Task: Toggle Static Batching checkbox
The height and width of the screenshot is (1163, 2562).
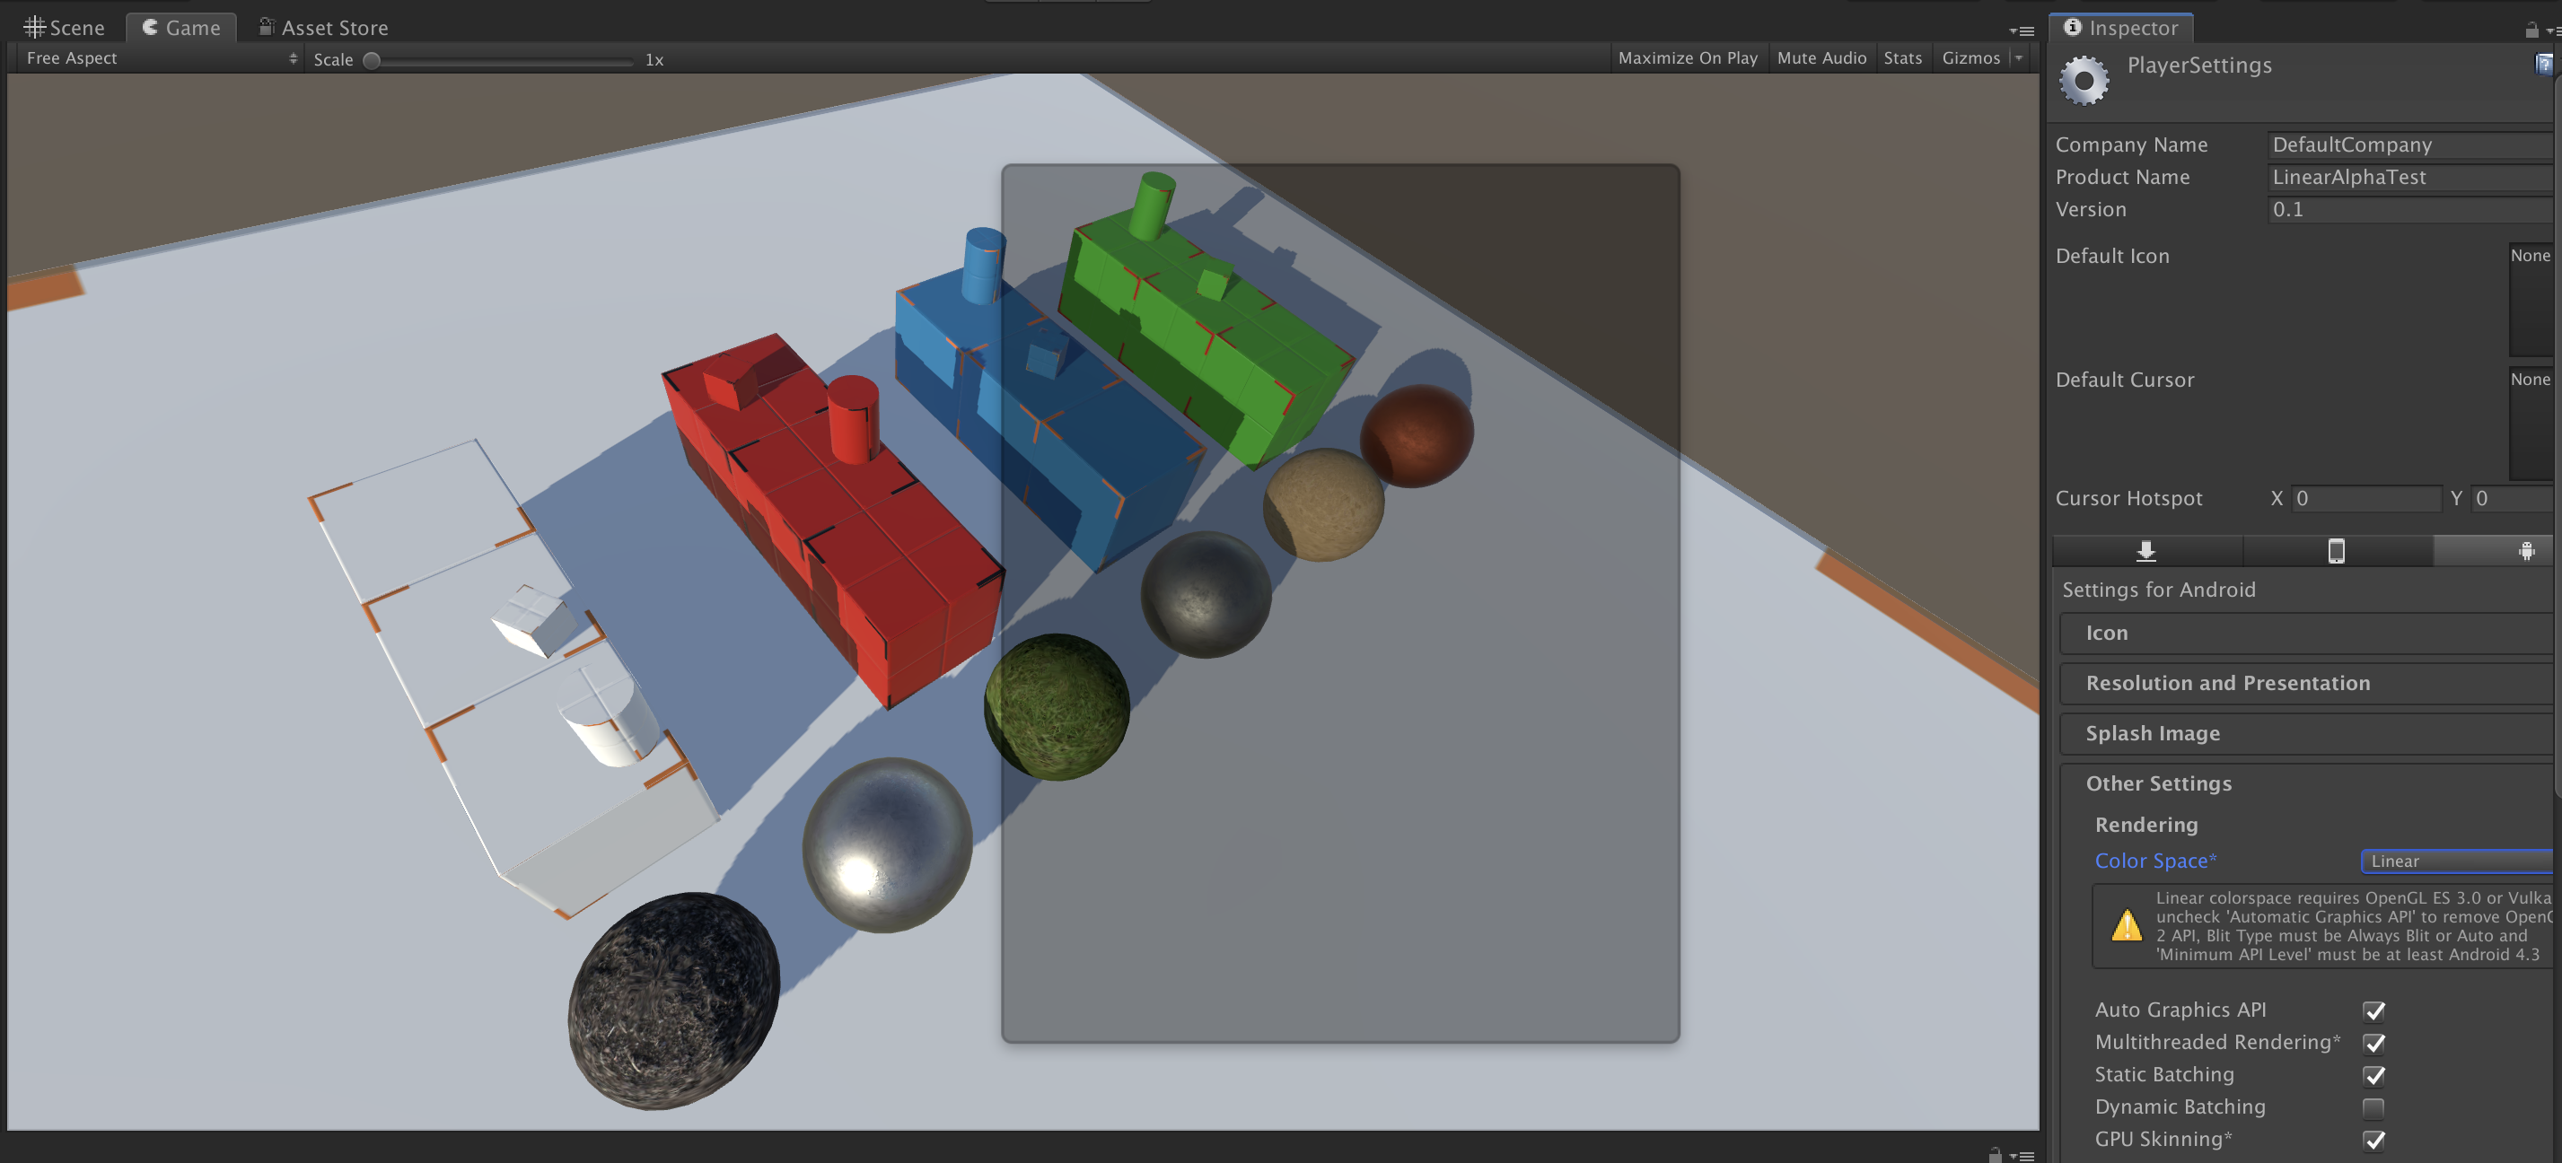Action: pyautogui.click(x=2373, y=1076)
